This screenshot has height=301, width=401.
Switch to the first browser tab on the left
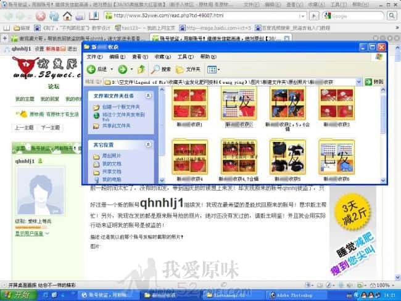point(78,38)
